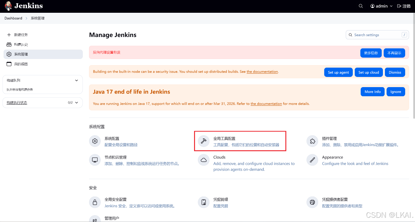Dismiss the built-in node security warning
415x222 pixels.
coord(395,72)
